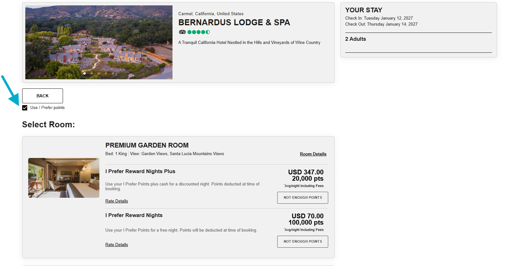The width and height of the screenshot is (520, 266).
Task: Click the BACK button
Action: [x=42, y=96]
